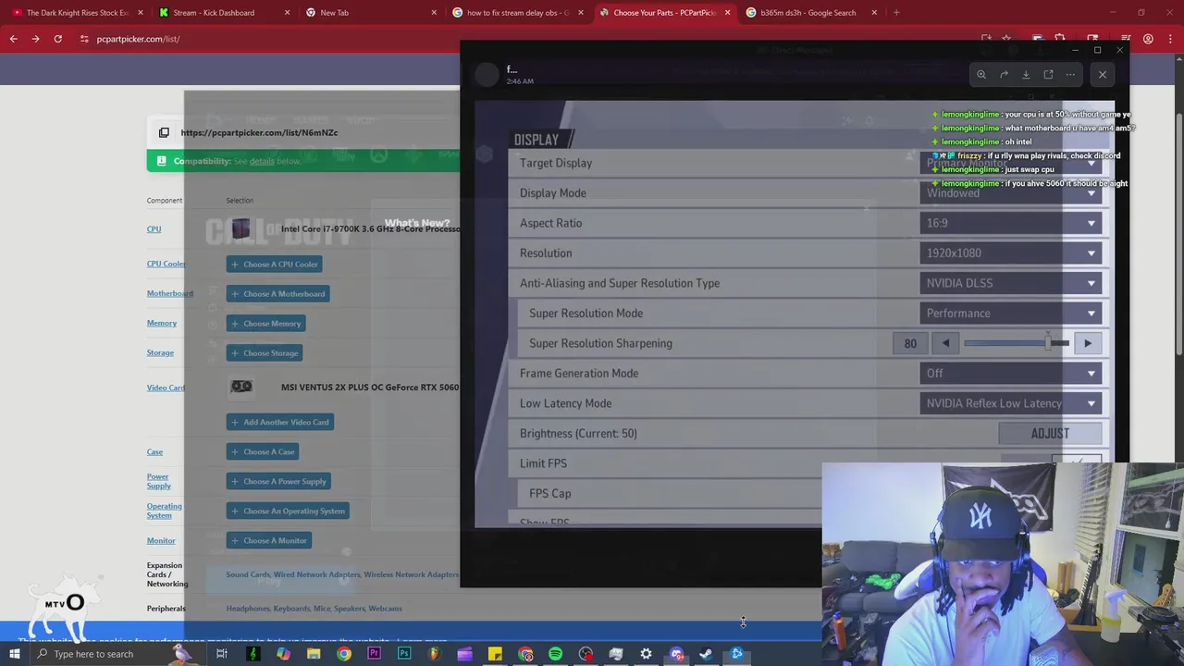Click the Add Another Video Card button
This screenshot has height=666, width=1184.
coord(280,423)
